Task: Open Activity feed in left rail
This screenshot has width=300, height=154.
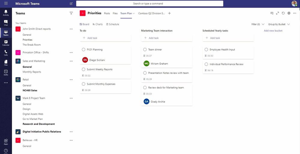Action: click(6, 13)
